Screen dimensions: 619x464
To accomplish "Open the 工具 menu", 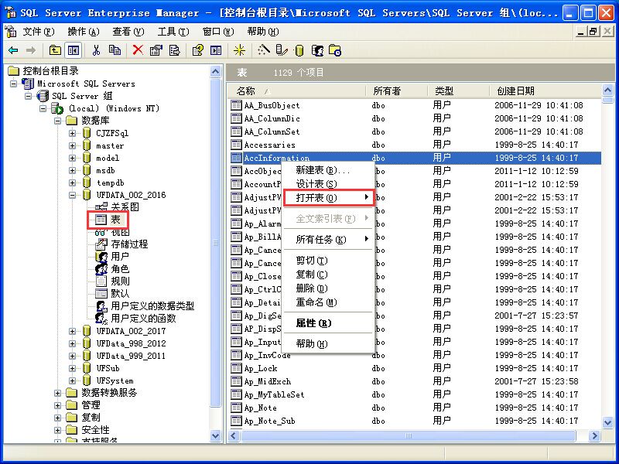I will (174, 32).
